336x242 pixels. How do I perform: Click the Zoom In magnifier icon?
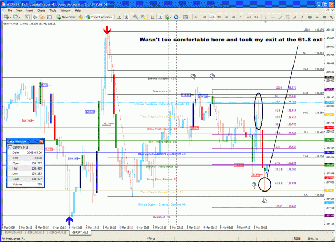[135, 17]
